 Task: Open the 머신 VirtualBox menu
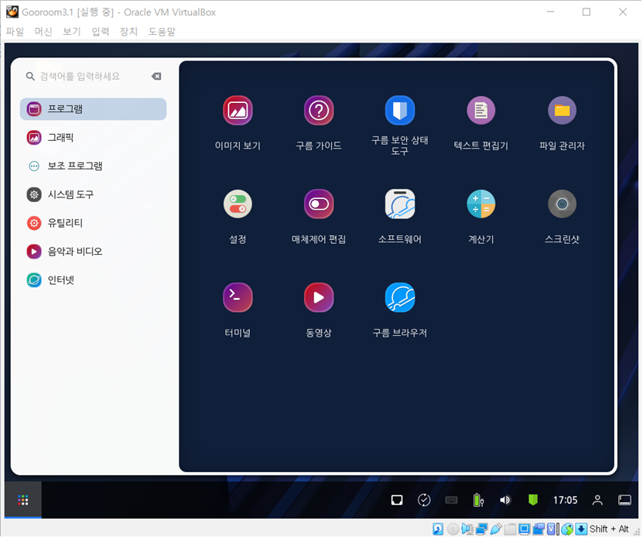pyautogui.click(x=43, y=32)
